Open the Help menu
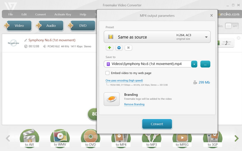This screenshot has height=151, width=242. [x=83, y=14]
